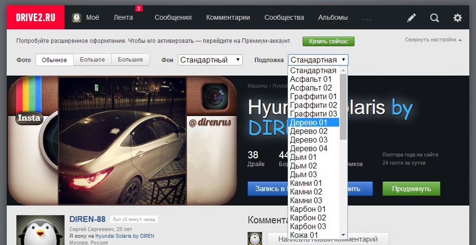This screenshot has width=476, height=245.
Task: Choose Дерево 04 from the list
Action: click(x=313, y=148)
